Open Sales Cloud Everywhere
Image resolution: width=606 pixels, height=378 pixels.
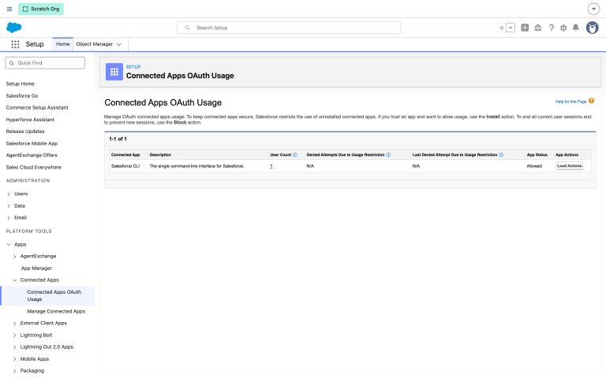(34, 168)
